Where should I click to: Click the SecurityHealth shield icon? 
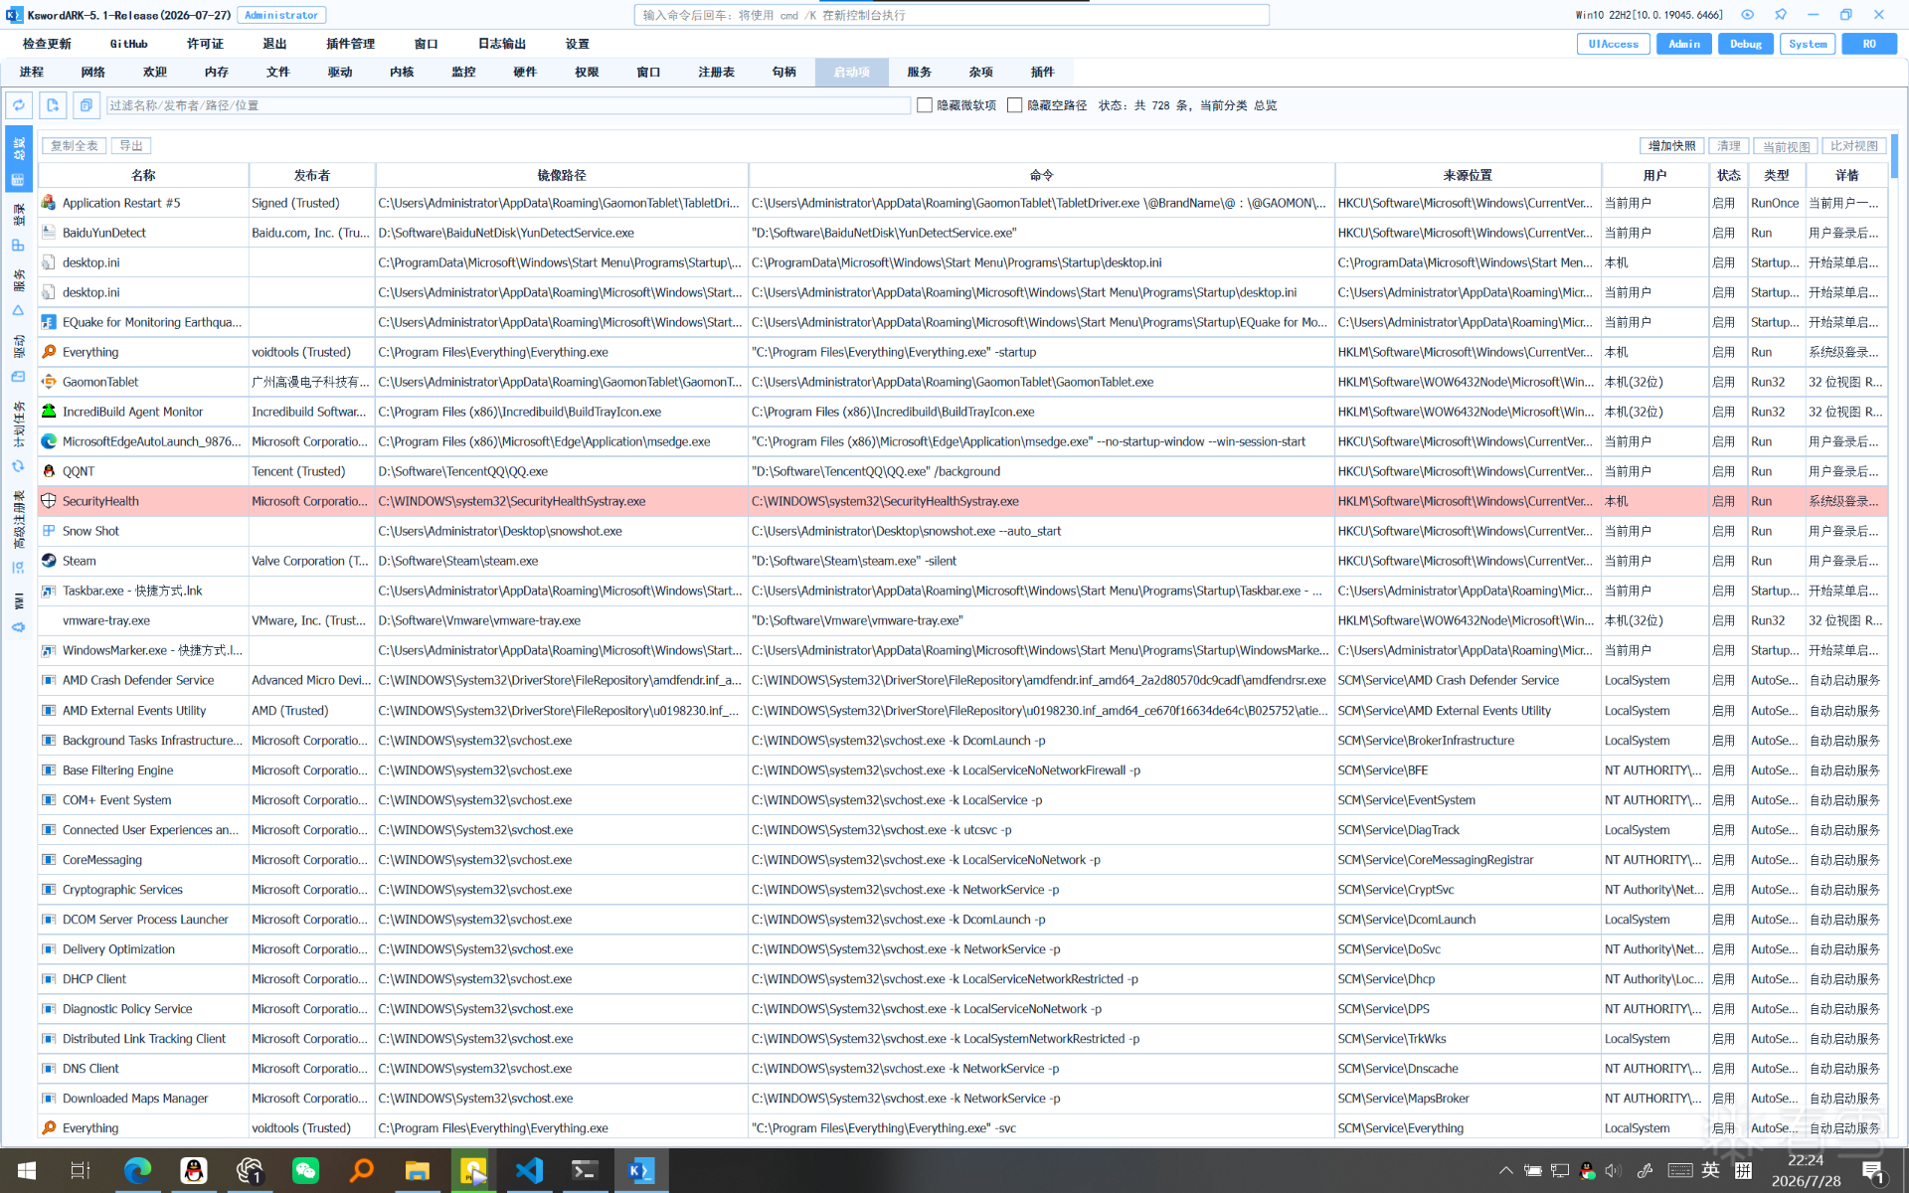49,501
